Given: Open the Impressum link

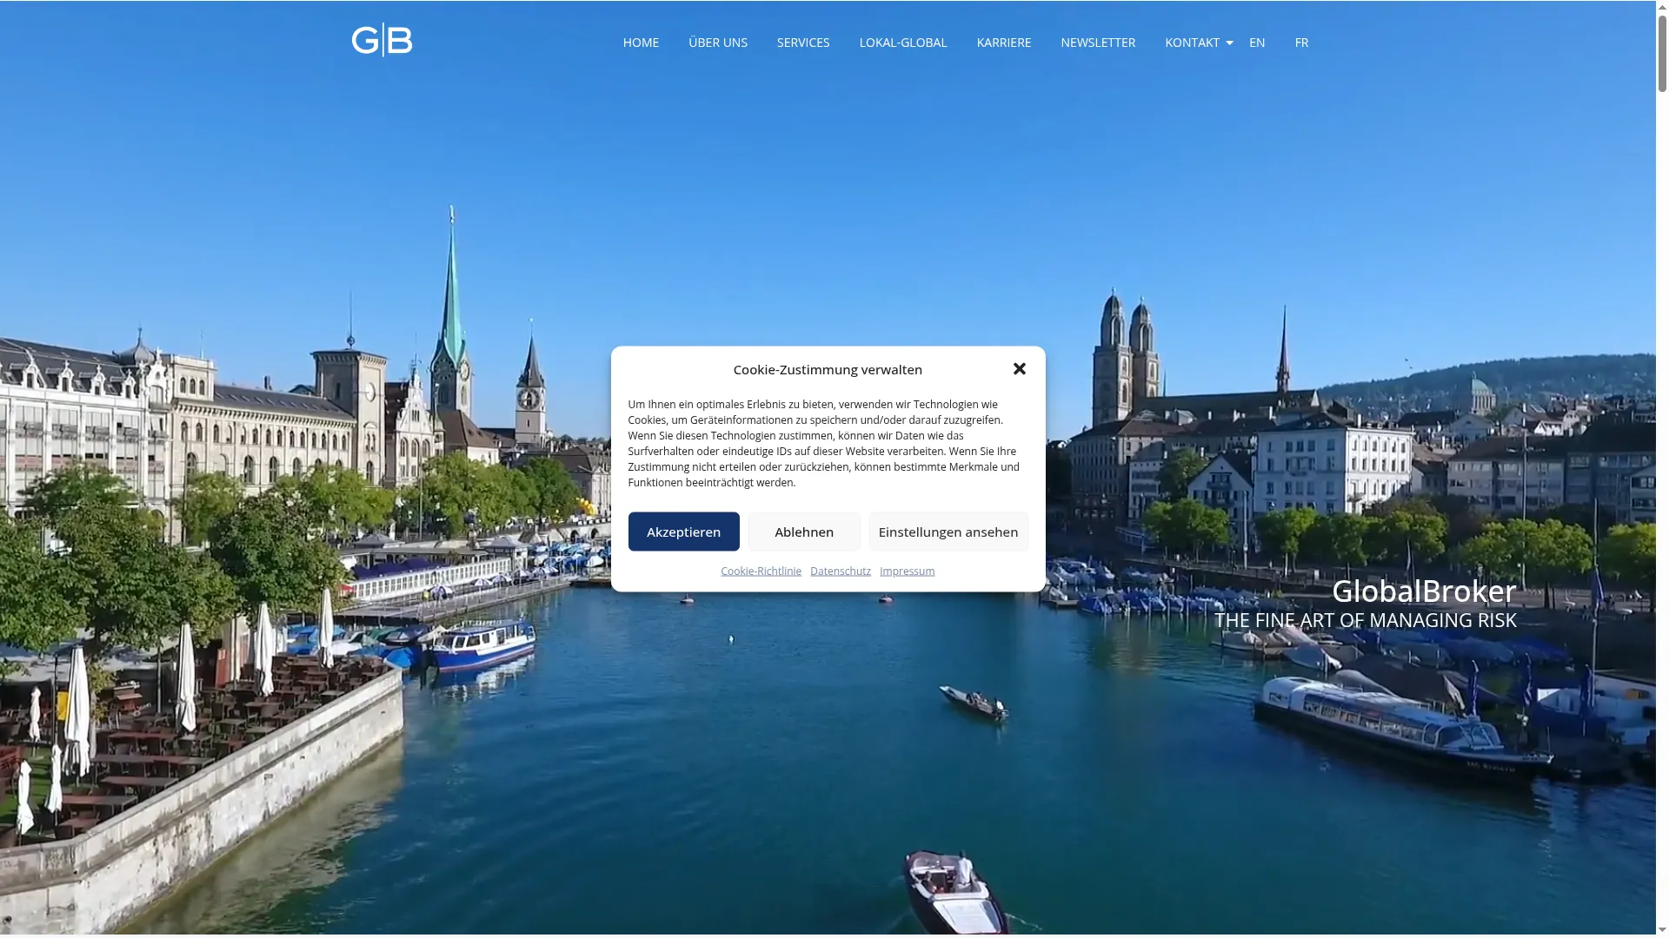Looking at the screenshot, I should coord(907,571).
